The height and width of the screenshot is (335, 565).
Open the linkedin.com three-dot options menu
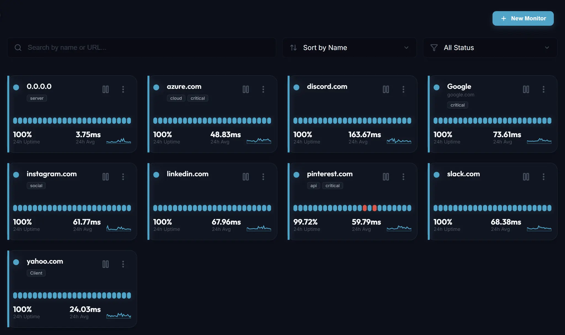point(263,177)
